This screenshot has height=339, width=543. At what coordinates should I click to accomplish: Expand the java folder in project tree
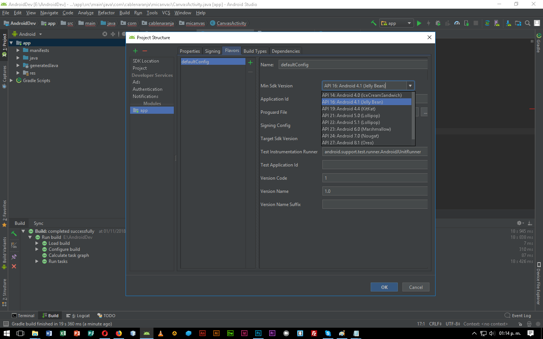click(x=18, y=58)
